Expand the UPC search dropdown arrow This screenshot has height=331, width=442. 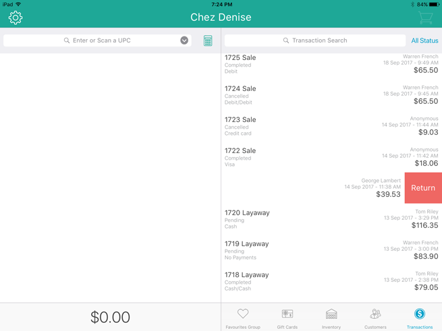tap(184, 40)
